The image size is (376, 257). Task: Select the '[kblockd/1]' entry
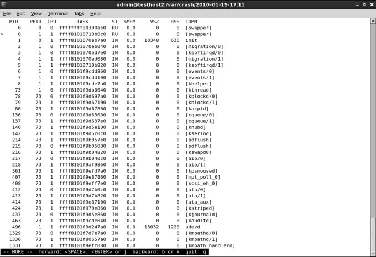point(201,103)
